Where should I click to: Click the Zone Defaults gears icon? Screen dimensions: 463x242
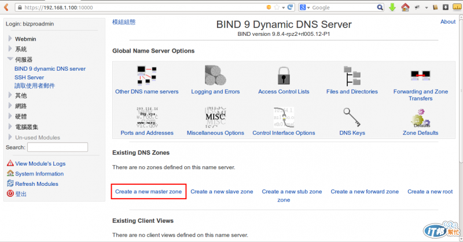coord(421,118)
